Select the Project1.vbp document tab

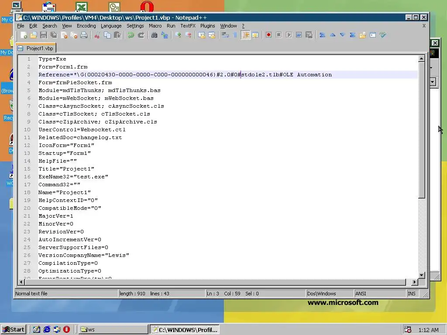coord(36,48)
